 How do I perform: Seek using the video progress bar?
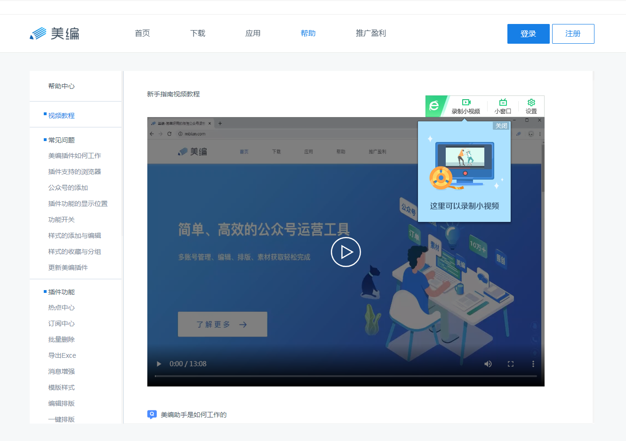coord(346,376)
